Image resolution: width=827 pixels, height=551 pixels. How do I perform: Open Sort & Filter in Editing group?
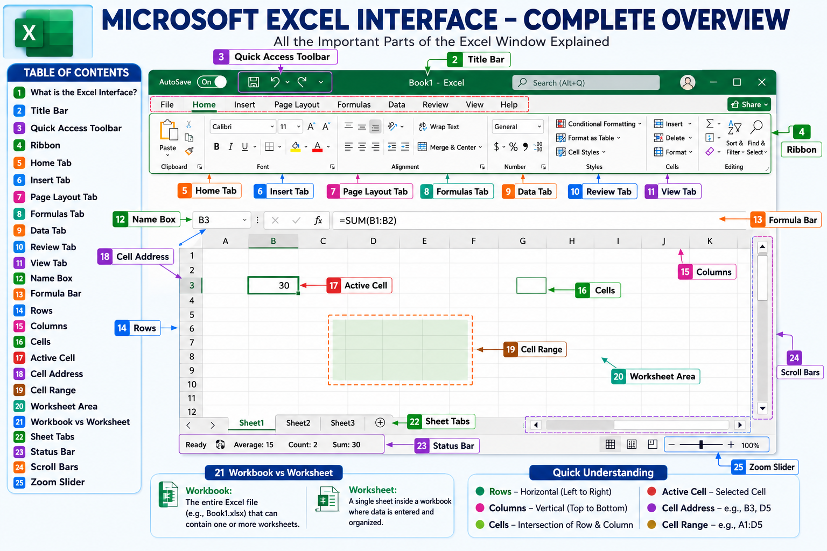[735, 137]
